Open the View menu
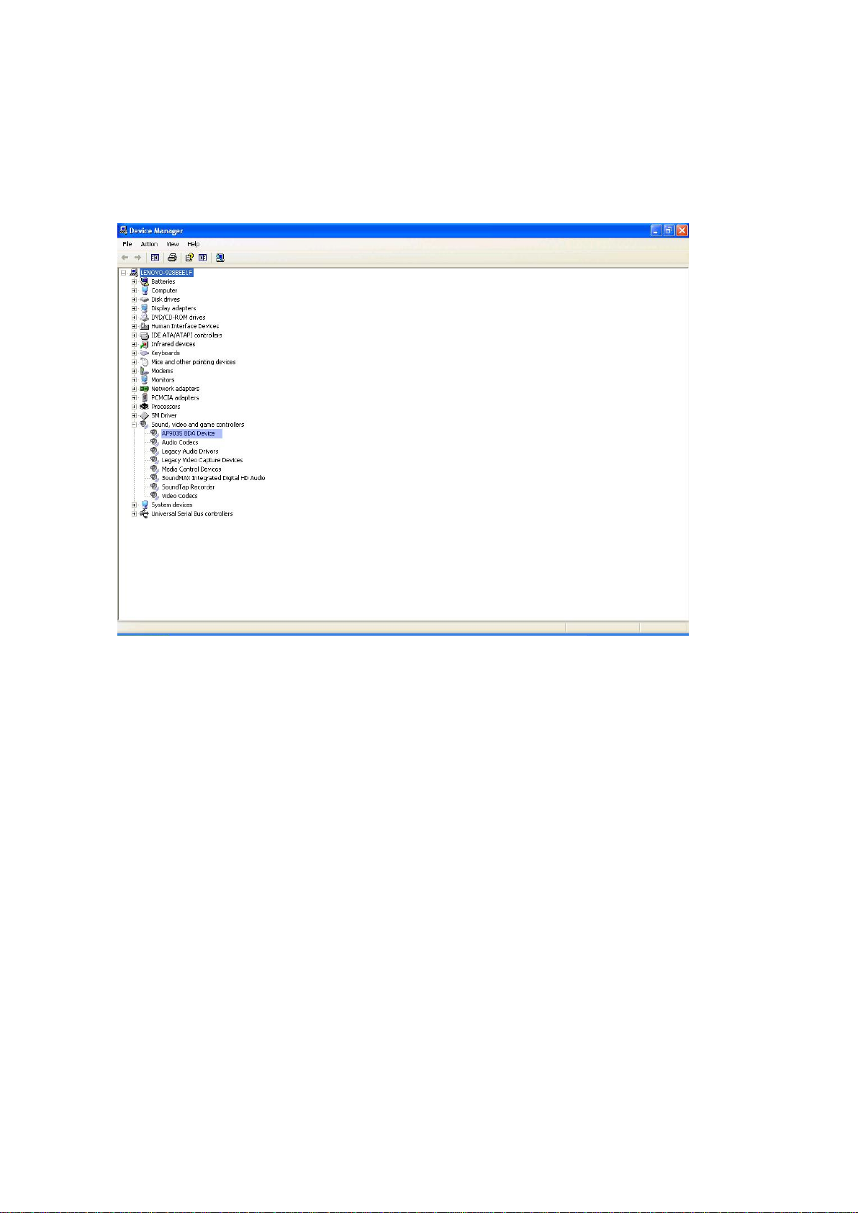 point(173,244)
